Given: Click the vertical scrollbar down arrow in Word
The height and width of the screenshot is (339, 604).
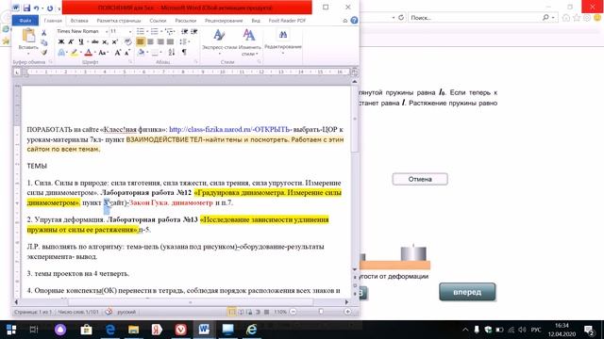Looking at the screenshot, I should 355,269.
